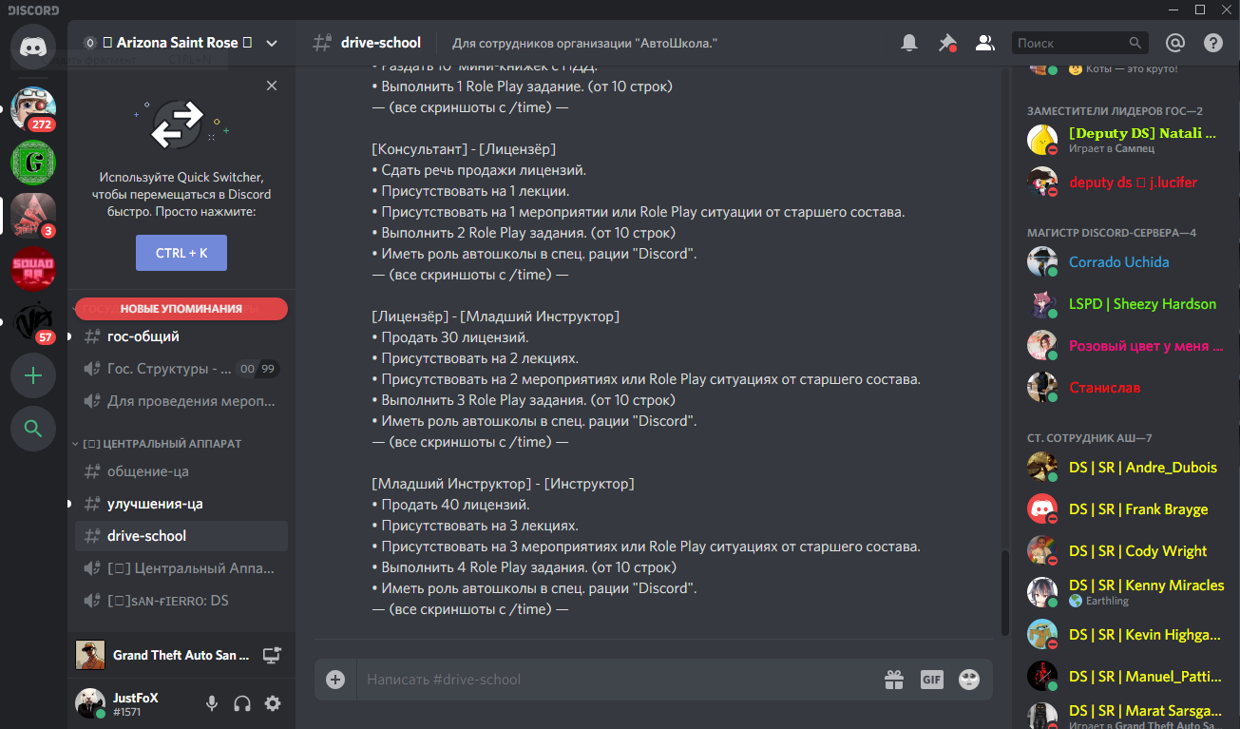Viewport: 1240px width, 729px height.
Task: Focus the Написать #drive-school message field
Action: 618,680
